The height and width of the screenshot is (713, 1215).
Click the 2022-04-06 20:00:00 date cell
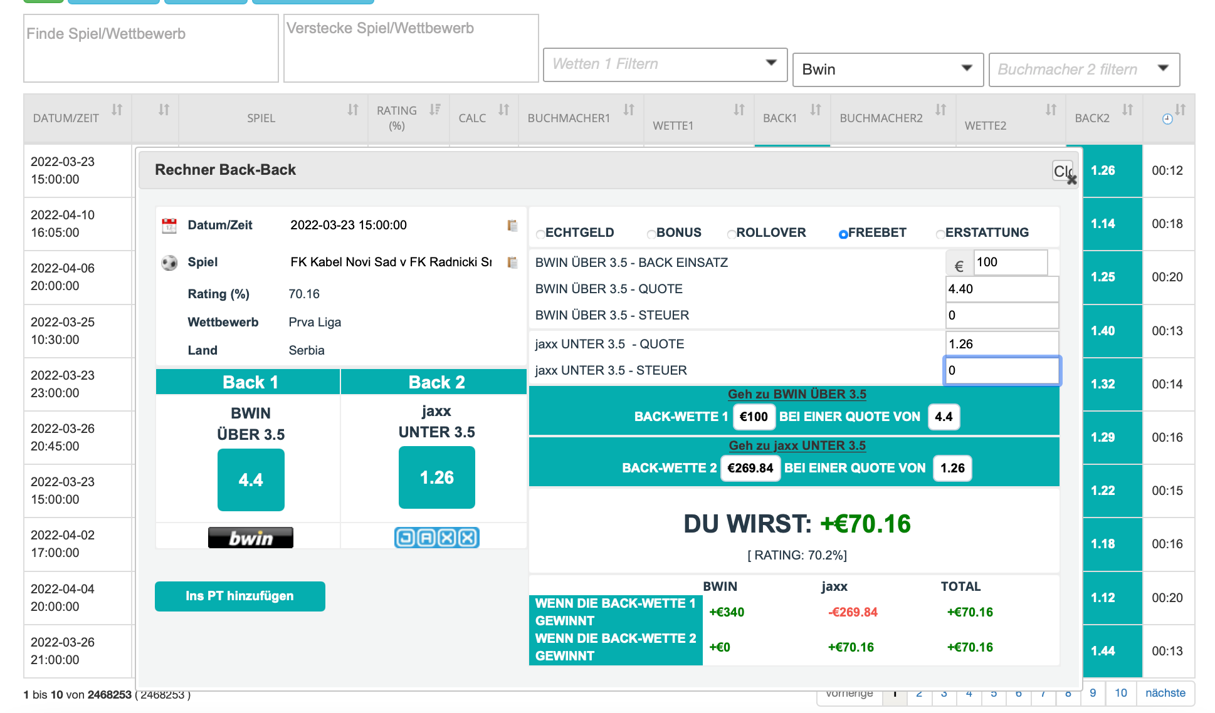pos(78,277)
